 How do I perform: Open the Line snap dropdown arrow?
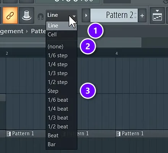(x=74, y=16)
